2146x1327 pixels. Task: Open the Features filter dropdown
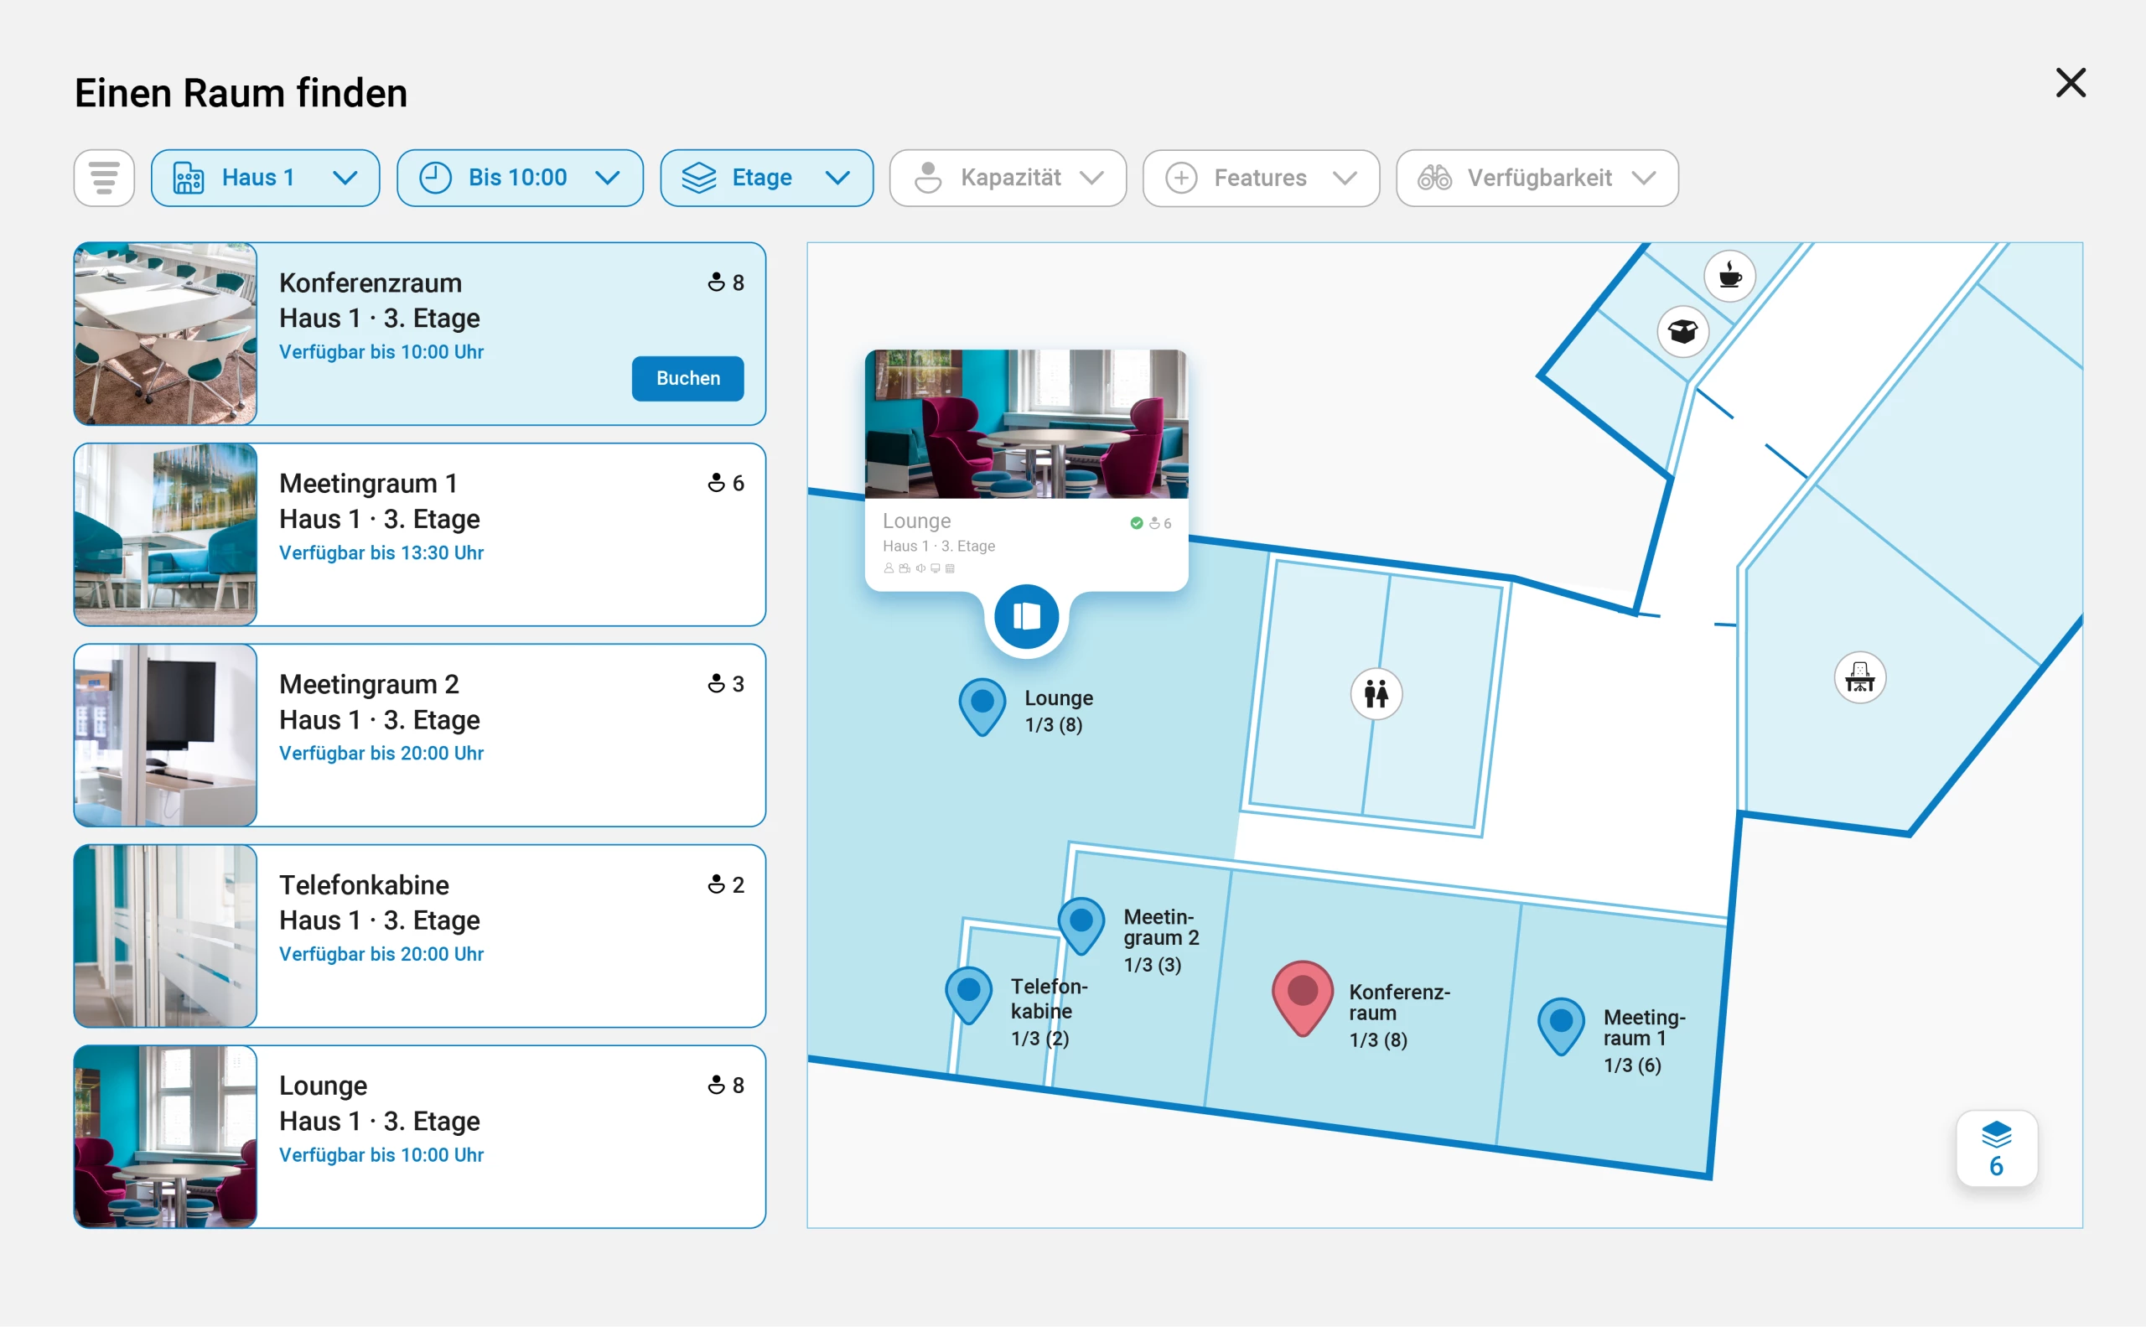pyautogui.click(x=1261, y=179)
